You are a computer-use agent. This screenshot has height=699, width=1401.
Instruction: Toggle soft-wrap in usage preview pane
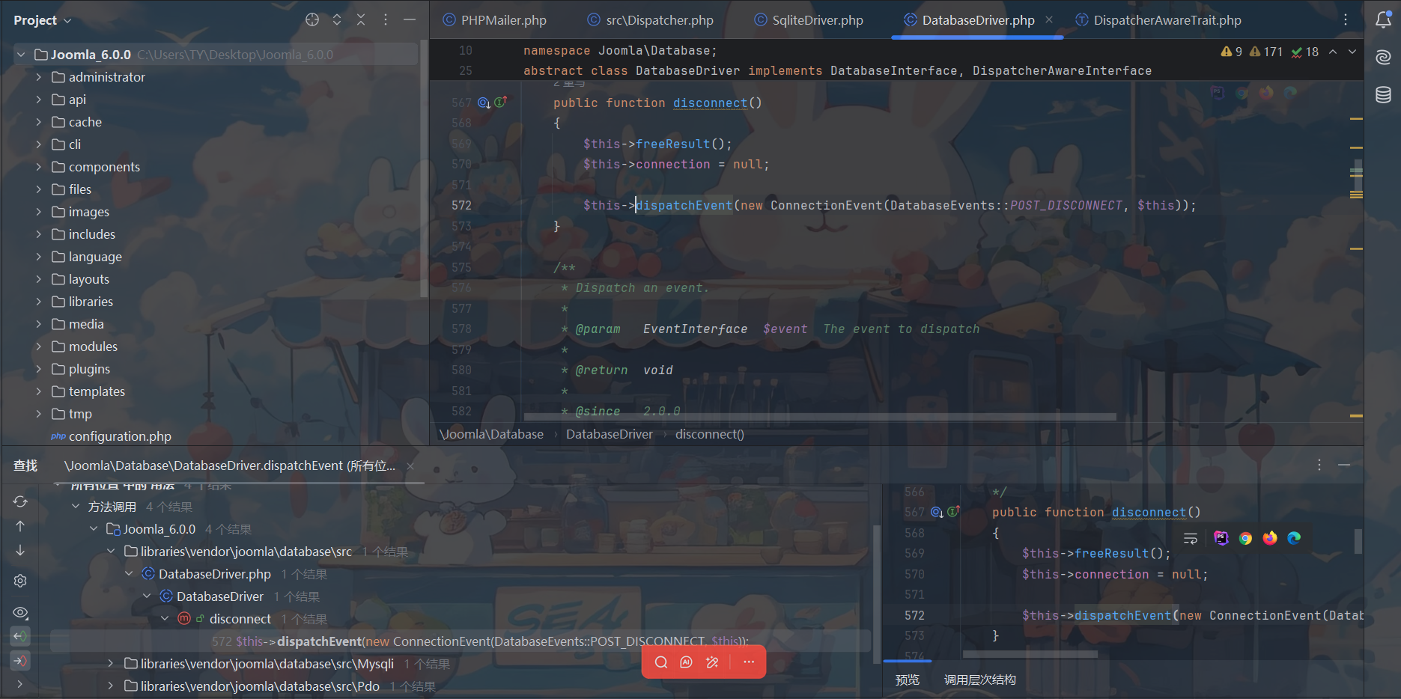tap(1191, 538)
